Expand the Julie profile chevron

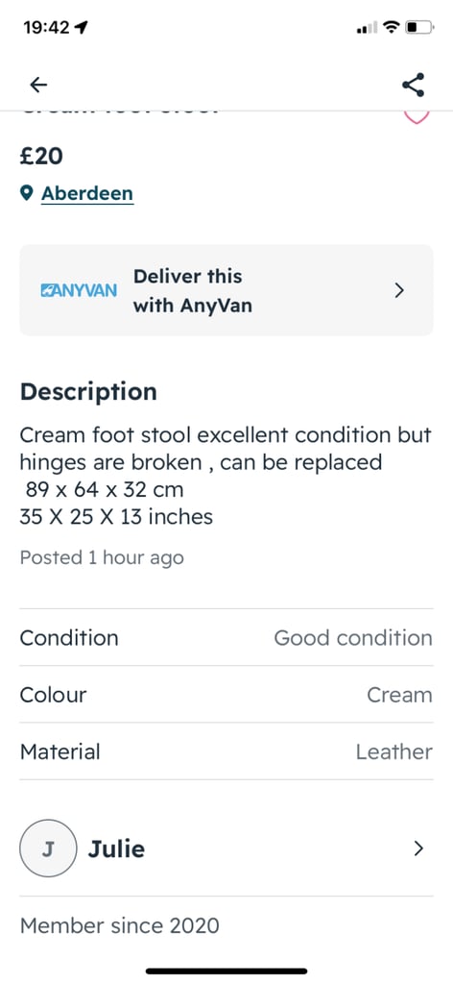(x=418, y=849)
